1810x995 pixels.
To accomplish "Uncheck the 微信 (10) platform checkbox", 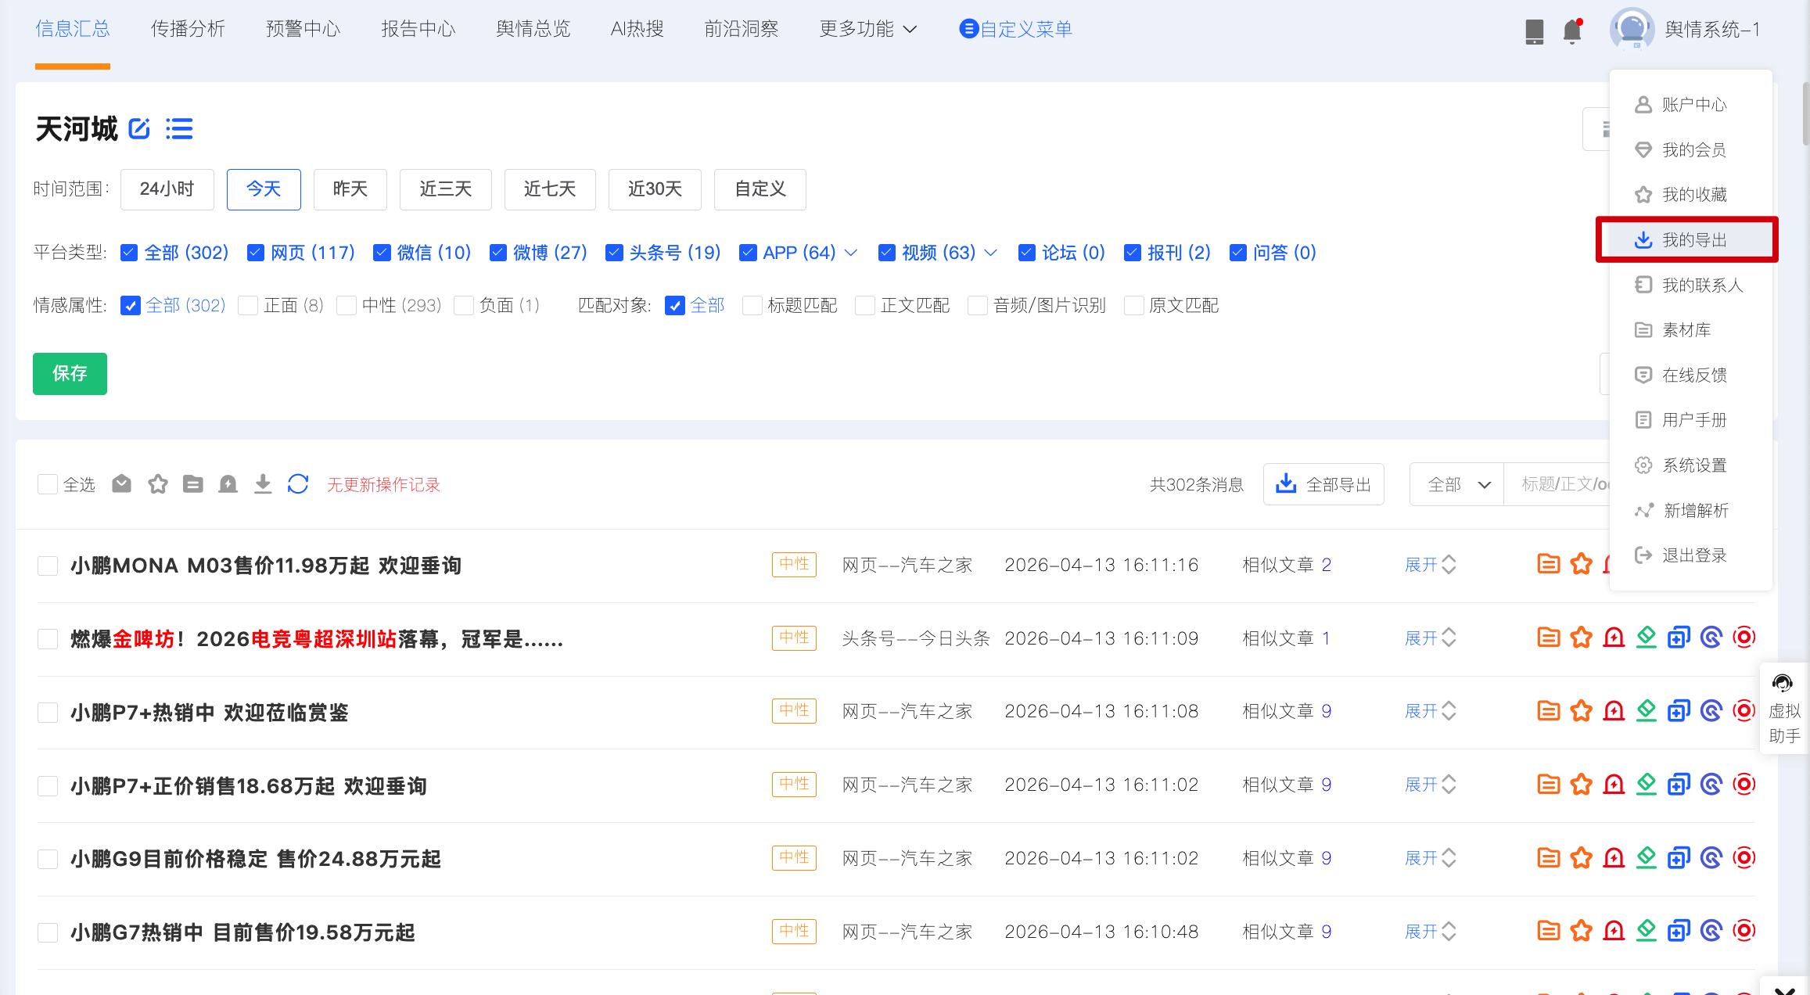I will pyautogui.click(x=382, y=253).
